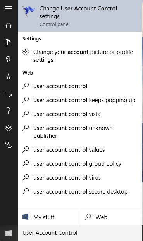Select 'user account control' web suggestion
Screen dimensions: 143x241
(x=80, y=86)
